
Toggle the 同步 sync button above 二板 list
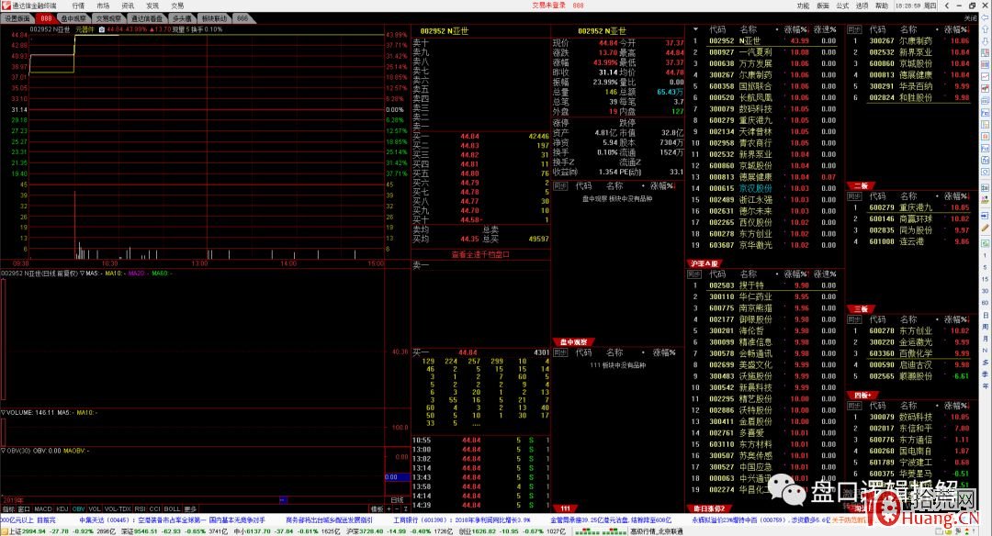(855, 196)
